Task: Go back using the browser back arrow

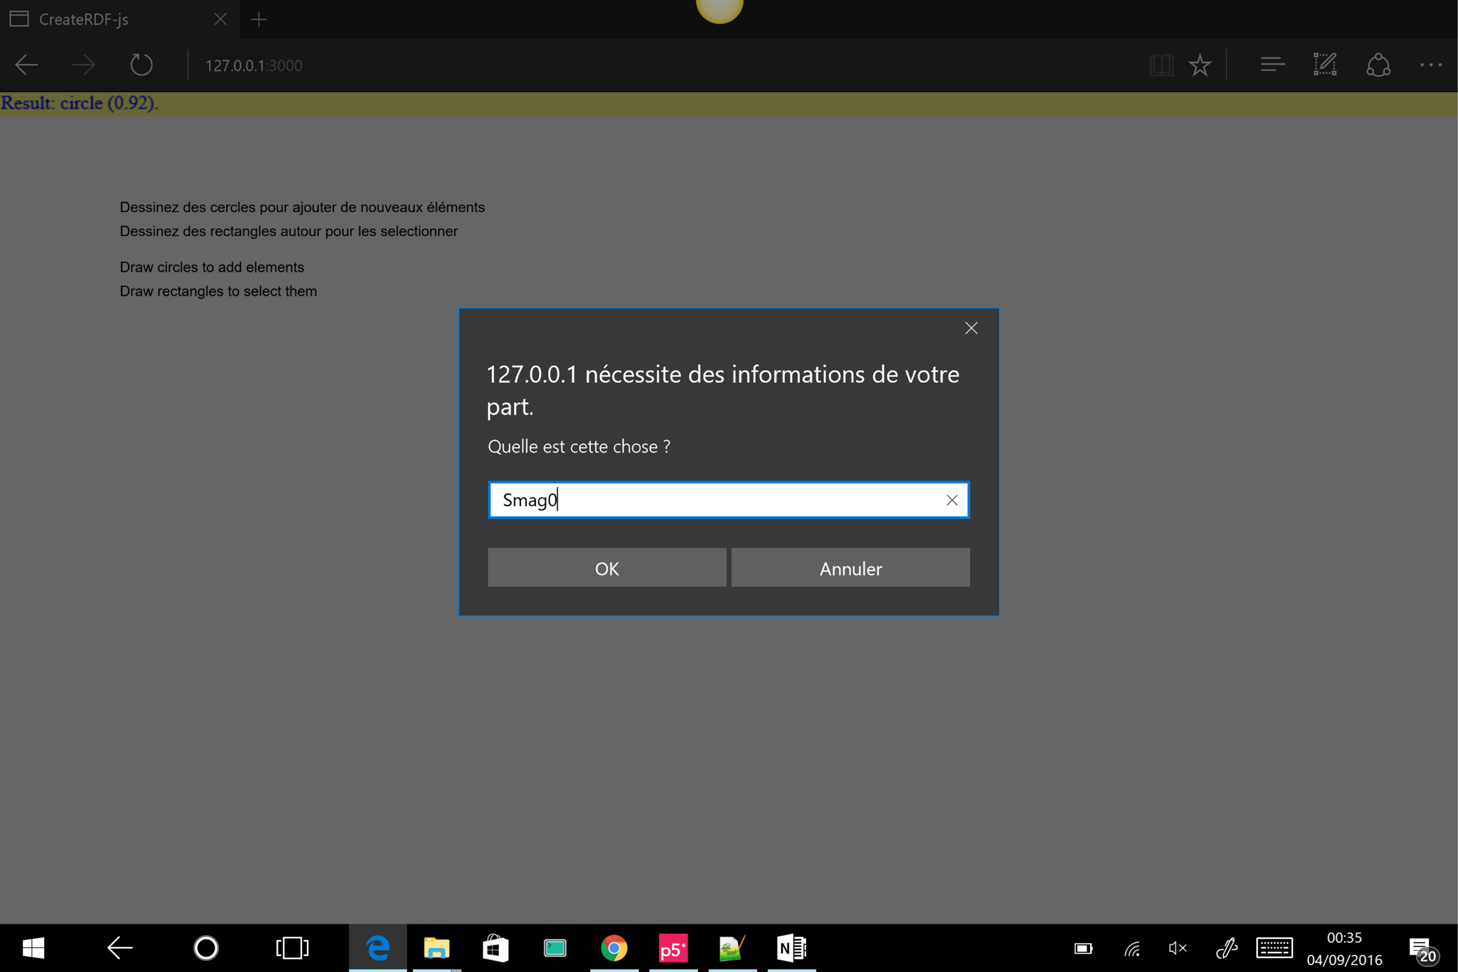Action: pyautogui.click(x=27, y=65)
